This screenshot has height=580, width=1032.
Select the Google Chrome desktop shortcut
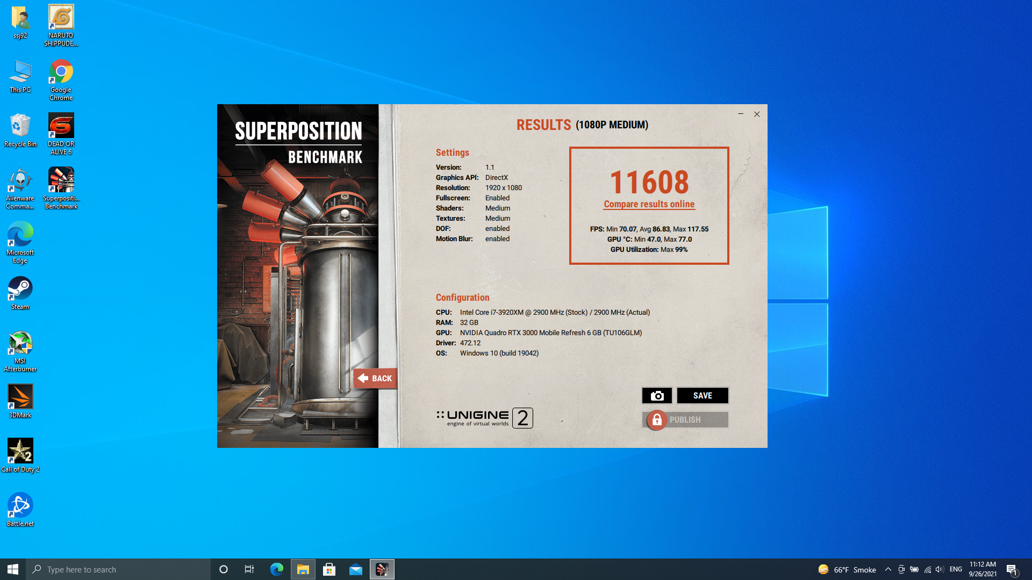point(61,80)
